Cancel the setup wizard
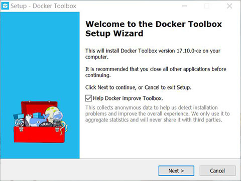The width and height of the screenshot is (241, 181). pos(217,170)
